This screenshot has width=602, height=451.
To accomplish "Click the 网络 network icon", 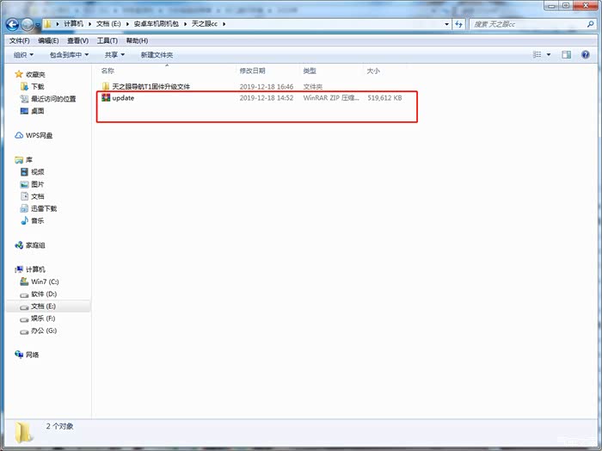I will [x=18, y=355].
